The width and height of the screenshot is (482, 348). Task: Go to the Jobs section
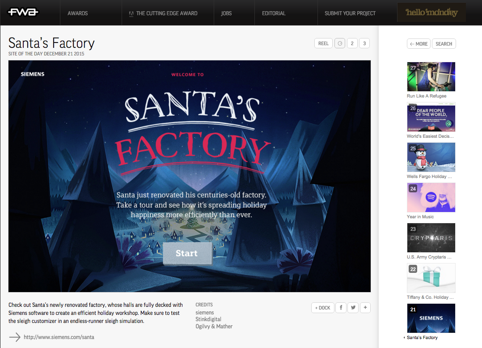[226, 13]
